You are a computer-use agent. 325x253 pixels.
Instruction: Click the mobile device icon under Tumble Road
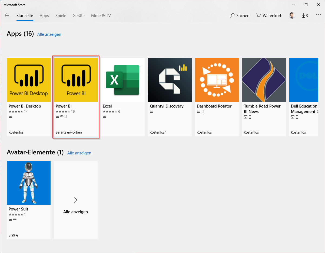click(x=250, y=117)
